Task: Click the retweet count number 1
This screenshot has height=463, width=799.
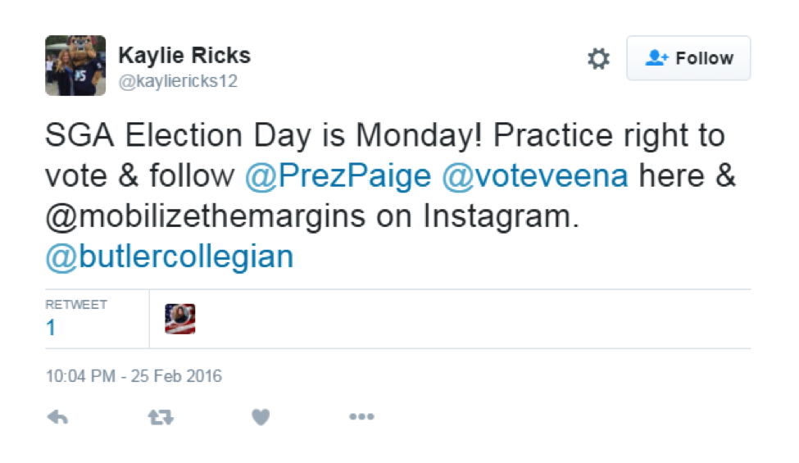Action: click(x=51, y=328)
